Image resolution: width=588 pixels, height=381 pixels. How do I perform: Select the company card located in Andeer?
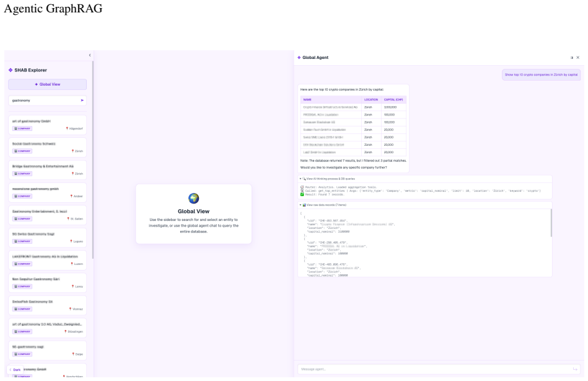point(47,192)
